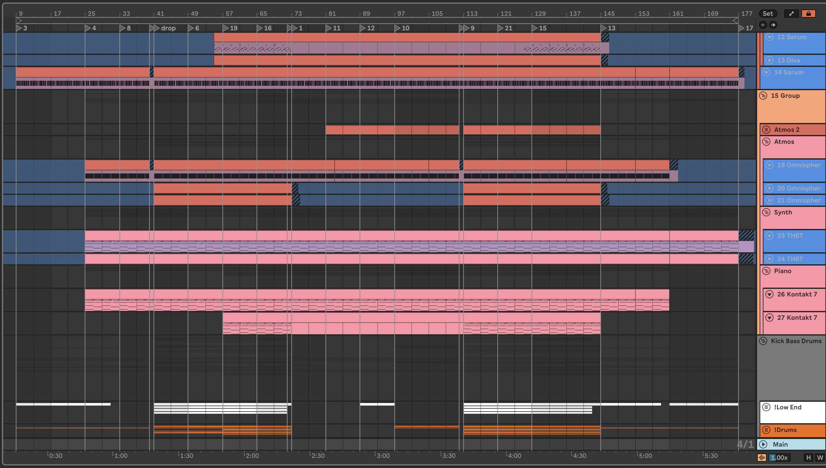Unfold the Main track
Image resolution: width=826 pixels, height=468 pixels.
coord(763,444)
